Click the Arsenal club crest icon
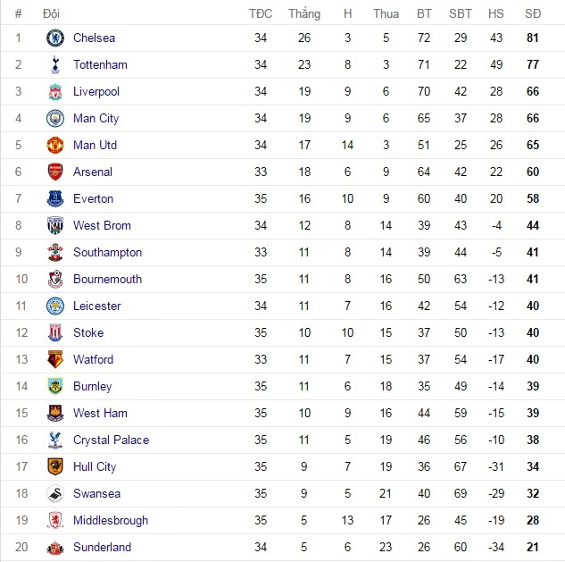 click(55, 172)
